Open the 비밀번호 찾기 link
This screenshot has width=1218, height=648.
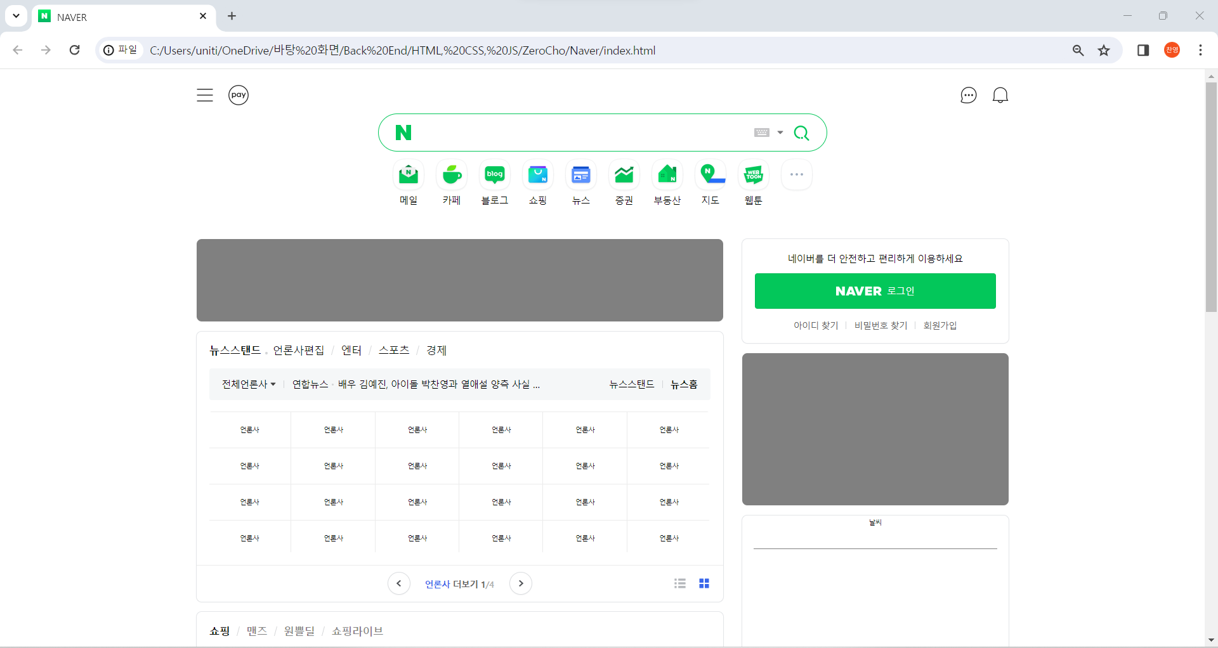coord(881,325)
